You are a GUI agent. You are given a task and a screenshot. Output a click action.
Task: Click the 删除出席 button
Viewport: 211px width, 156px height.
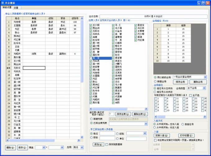coord(140,114)
